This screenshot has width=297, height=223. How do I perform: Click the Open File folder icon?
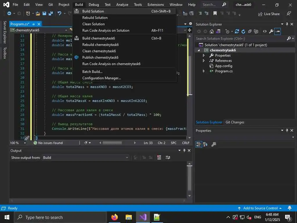coord(38,13)
